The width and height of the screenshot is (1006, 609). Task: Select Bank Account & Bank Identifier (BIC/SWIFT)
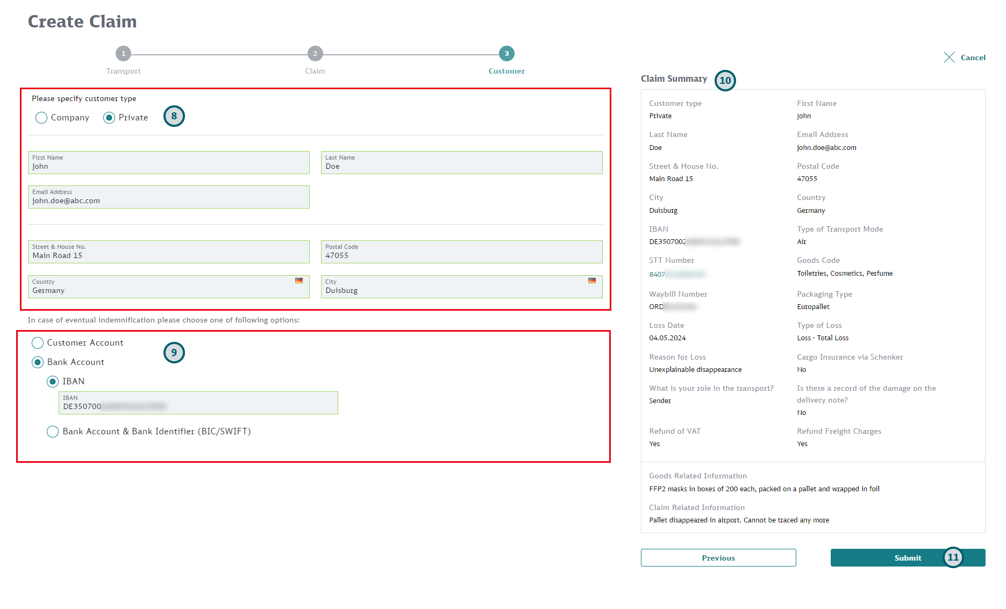53,432
